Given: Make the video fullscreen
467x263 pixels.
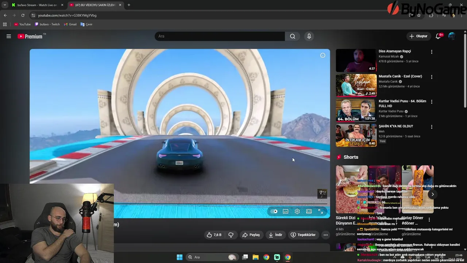Looking at the screenshot, I should click(321, 211).
